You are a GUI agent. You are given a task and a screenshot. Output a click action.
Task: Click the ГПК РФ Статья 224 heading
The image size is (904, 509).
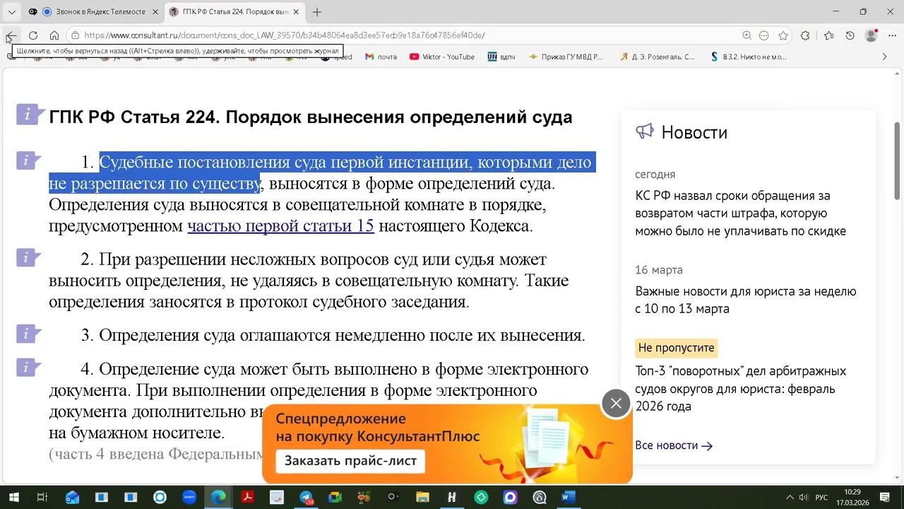click(311, 117)
